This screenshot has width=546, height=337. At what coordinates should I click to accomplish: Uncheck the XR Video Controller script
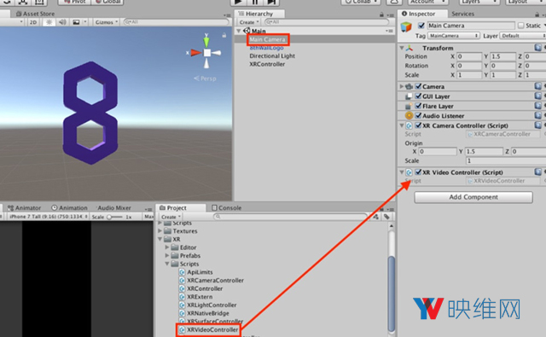[x=419, y=171]
